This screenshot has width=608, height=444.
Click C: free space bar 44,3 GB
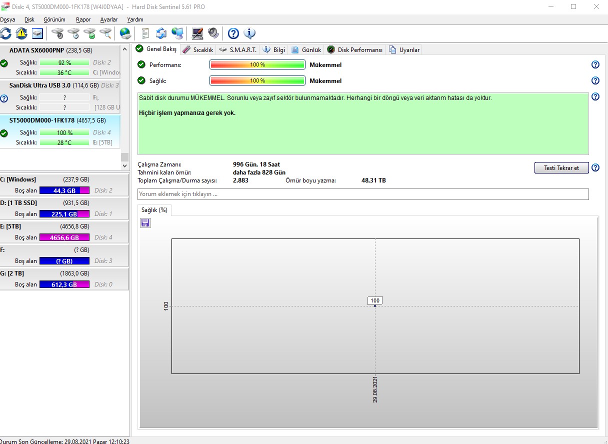point(64,190)
